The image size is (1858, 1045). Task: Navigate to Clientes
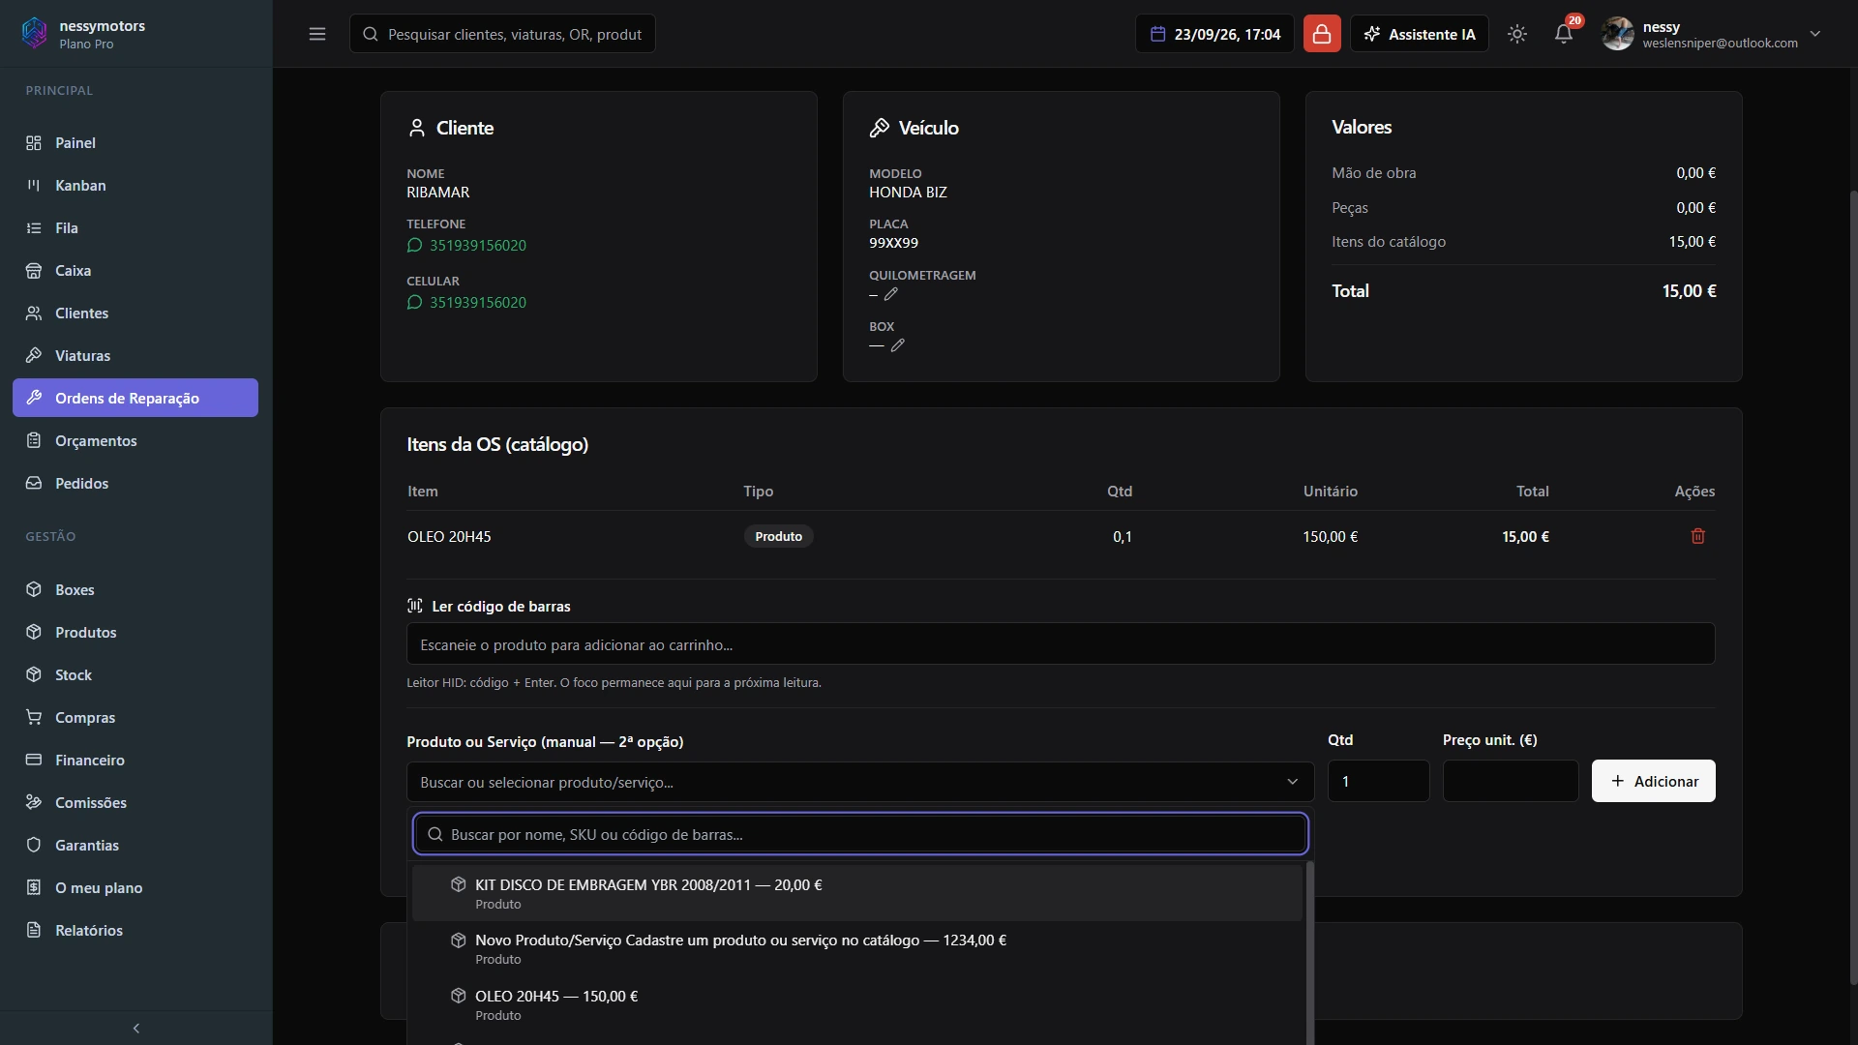pos(135,313)
